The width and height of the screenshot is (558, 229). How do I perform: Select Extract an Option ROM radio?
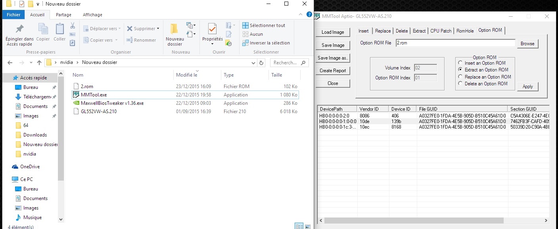(x=460, y=70)
